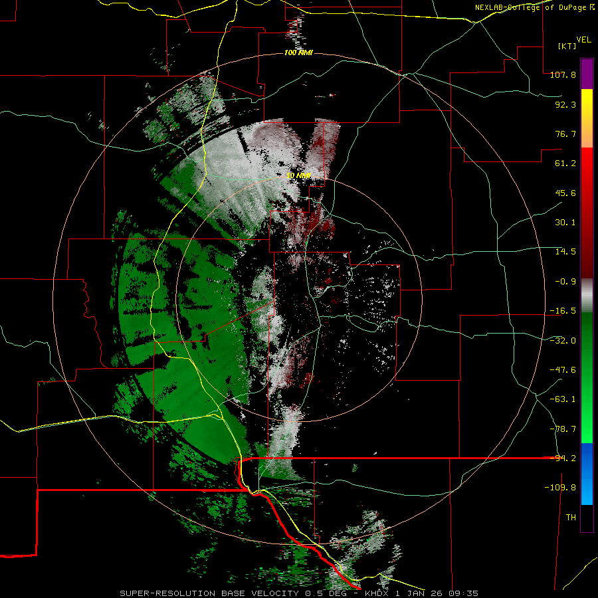Select the 30.1 velocity scale value
This screenshot has width=598, height=598.
[x=565, y=223]
